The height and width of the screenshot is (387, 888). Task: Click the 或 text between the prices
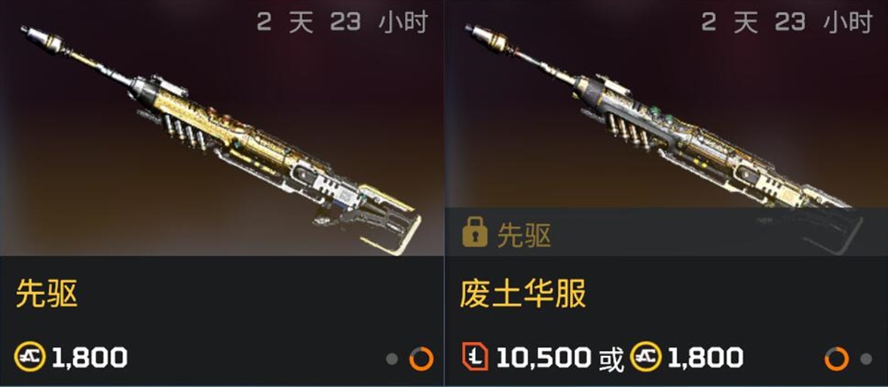pyautogui.click(x=611, y=358)
